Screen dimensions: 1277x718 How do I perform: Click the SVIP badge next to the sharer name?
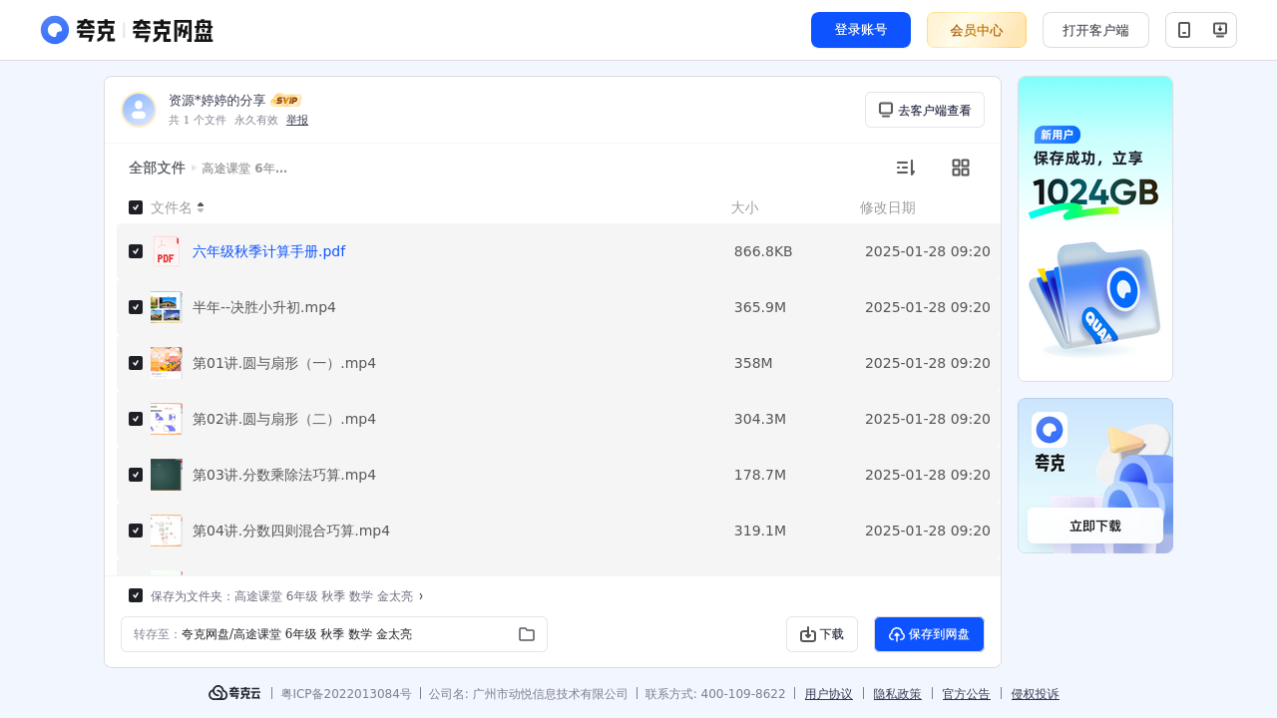tap(286, 101)
